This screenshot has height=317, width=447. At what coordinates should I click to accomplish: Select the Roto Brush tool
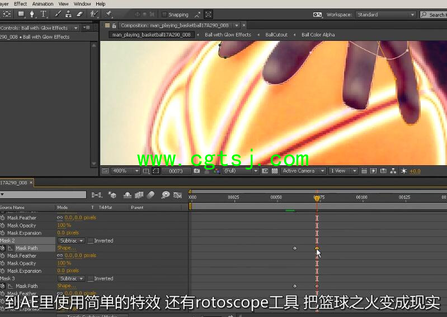tap(94, 14)
